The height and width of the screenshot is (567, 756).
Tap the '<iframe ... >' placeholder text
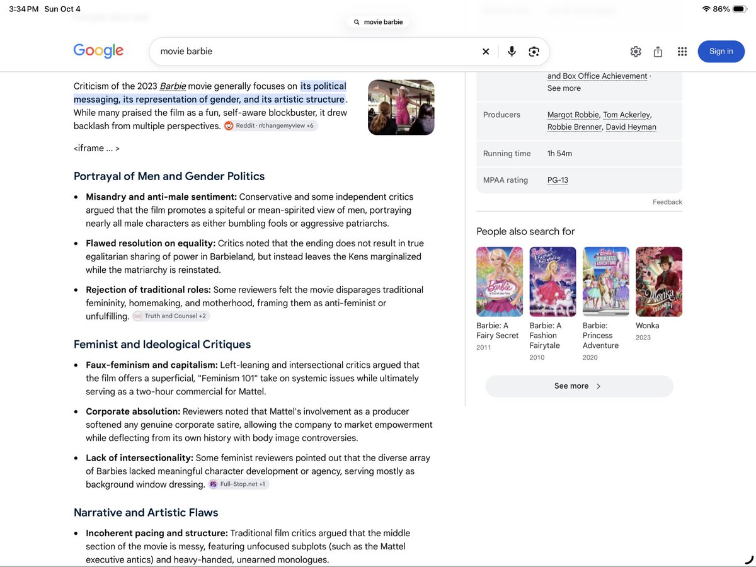(x=96, y=149)
